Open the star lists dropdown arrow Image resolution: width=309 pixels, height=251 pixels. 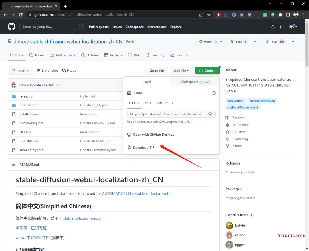pos(293,41)
